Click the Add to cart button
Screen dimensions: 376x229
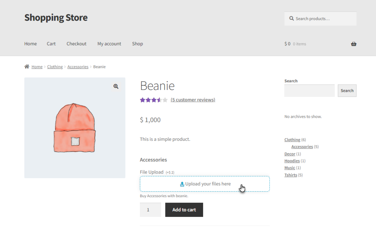pyautogui.click(x=184, y=210)
